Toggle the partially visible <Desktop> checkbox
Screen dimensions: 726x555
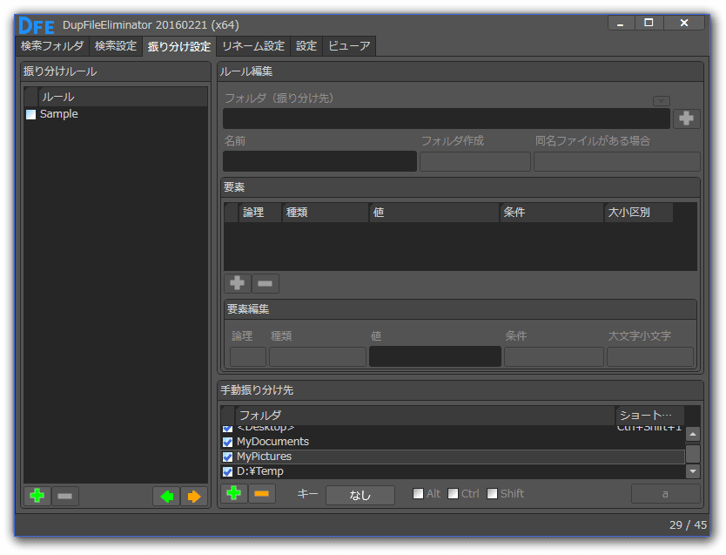point(227,428)
